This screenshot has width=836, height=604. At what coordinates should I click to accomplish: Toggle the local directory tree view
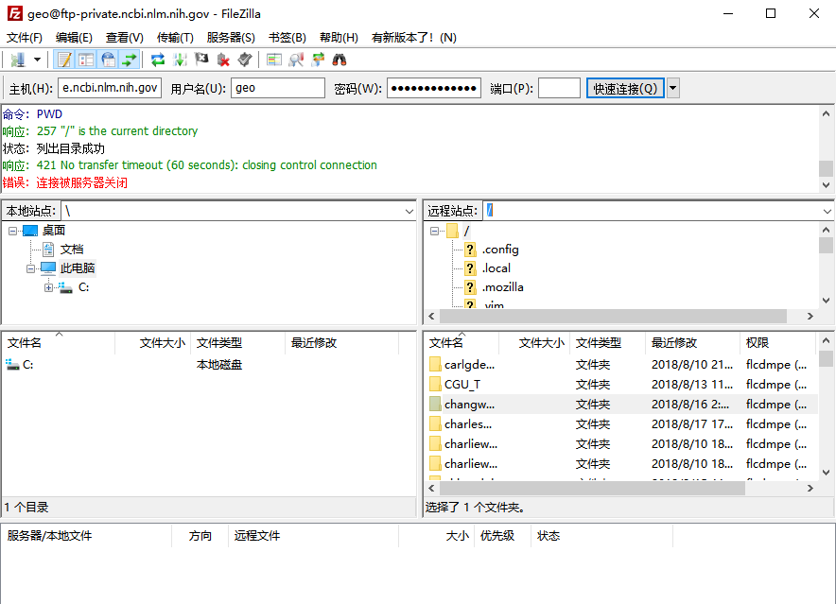[x=87, y=59]
